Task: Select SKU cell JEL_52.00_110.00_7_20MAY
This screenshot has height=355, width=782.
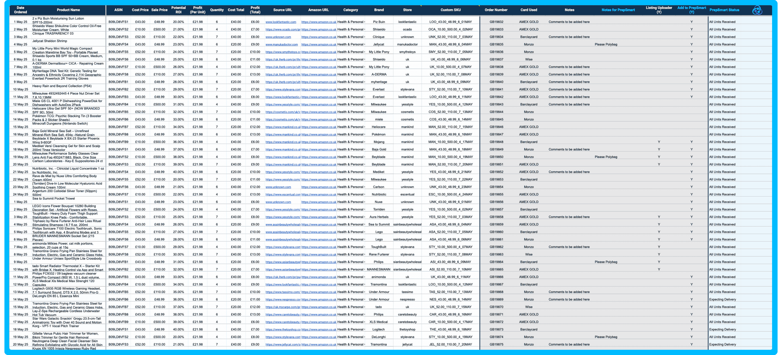Action: click(x=450, y=345)
